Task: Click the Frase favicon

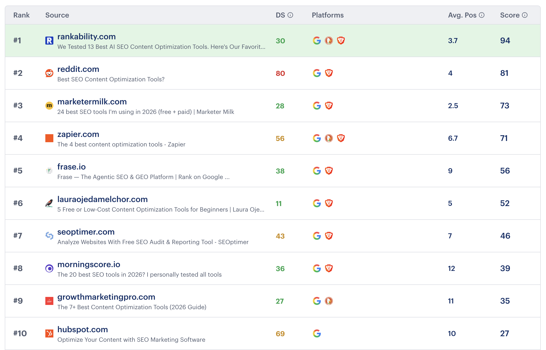Action: click(x=49, y=170)
